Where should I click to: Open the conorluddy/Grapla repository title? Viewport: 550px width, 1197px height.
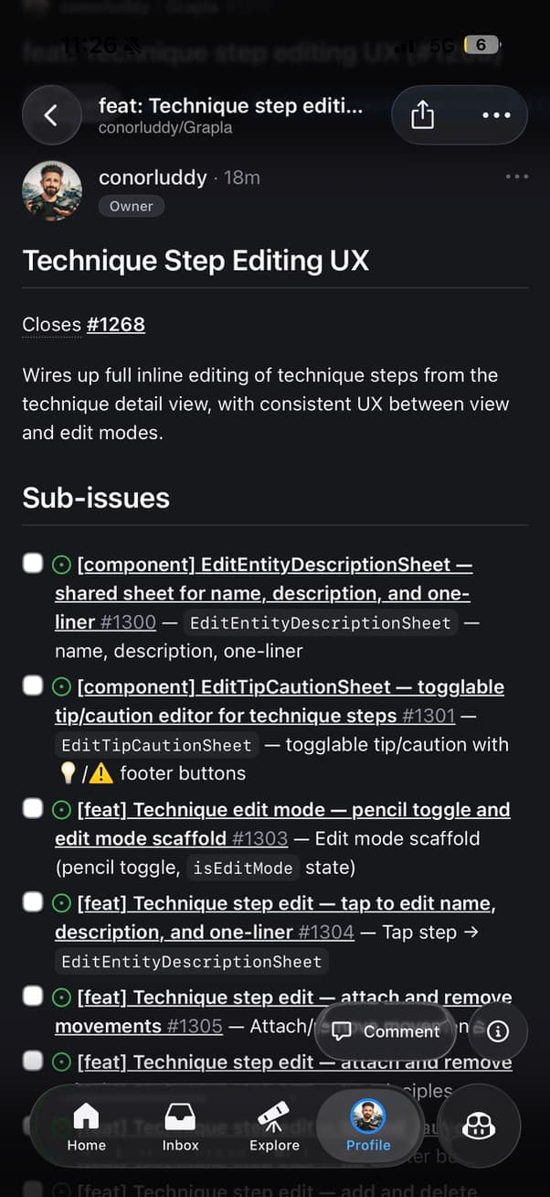tap(165, 128)
